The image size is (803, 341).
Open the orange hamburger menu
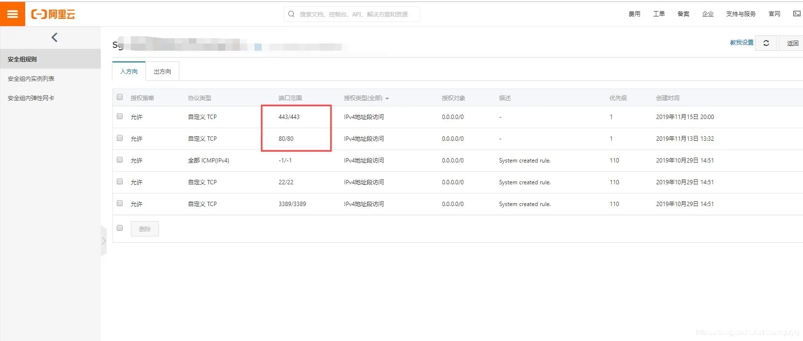click(13, 14)
